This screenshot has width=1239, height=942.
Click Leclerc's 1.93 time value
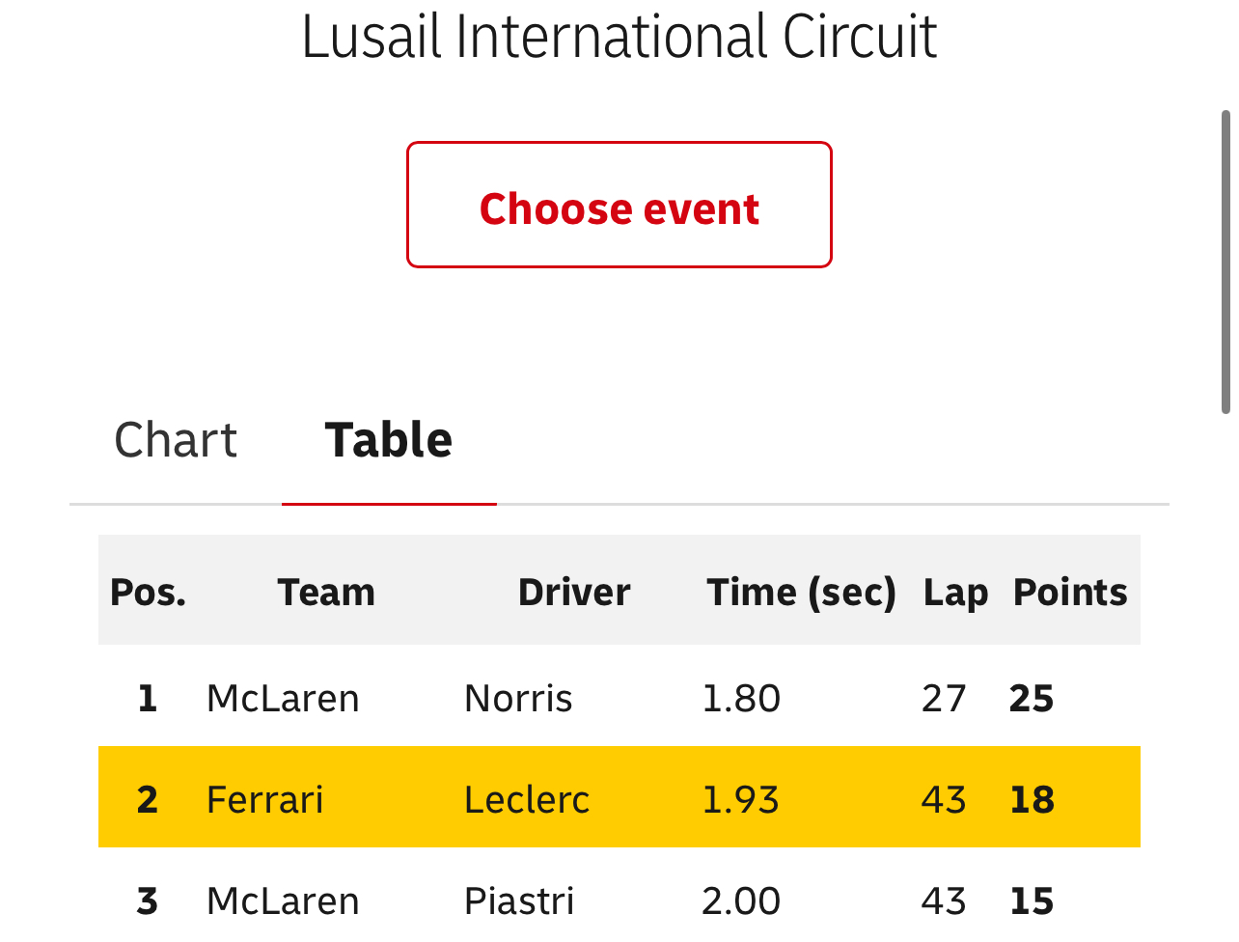tap(740, 799)
